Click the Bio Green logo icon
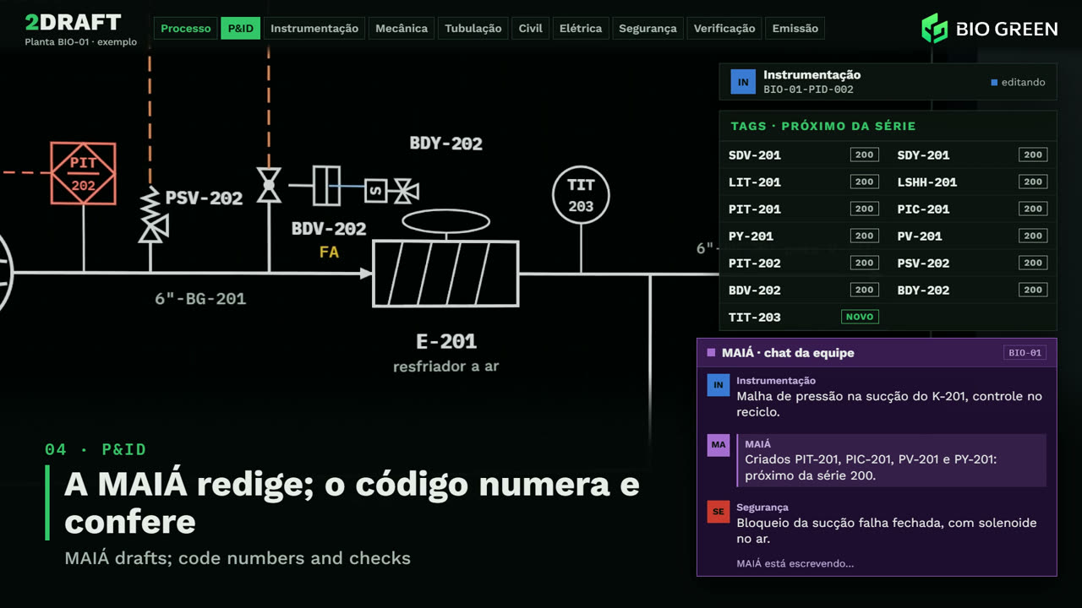The image size is (1082, 608). coord(934,29)
